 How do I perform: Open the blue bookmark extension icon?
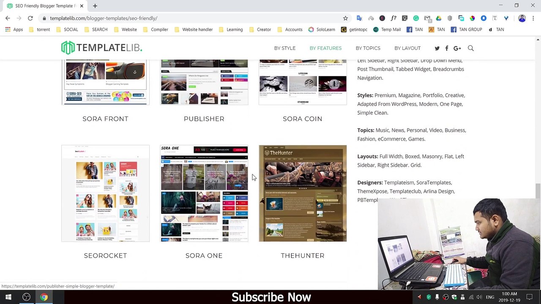click(484, 18)
